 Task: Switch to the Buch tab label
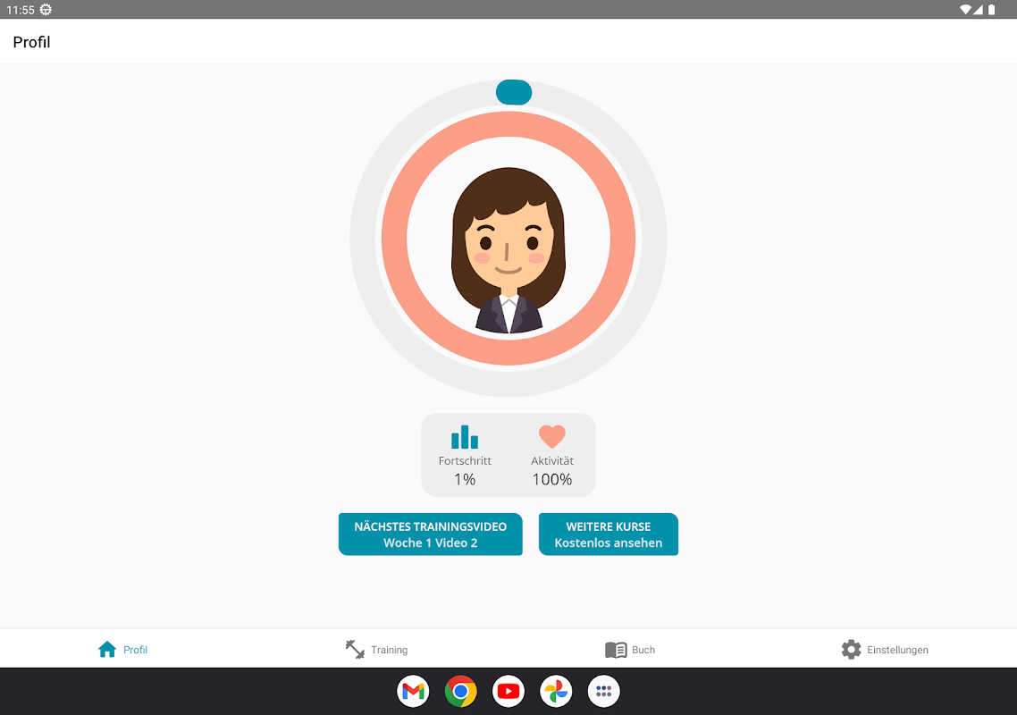(x=643, y=650)
